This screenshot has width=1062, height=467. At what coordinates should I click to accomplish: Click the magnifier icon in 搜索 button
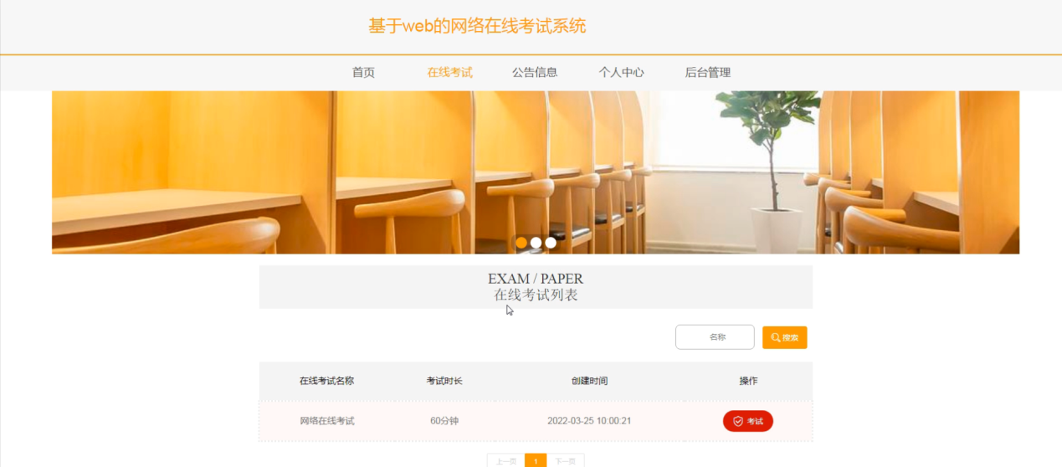point(775,337)
